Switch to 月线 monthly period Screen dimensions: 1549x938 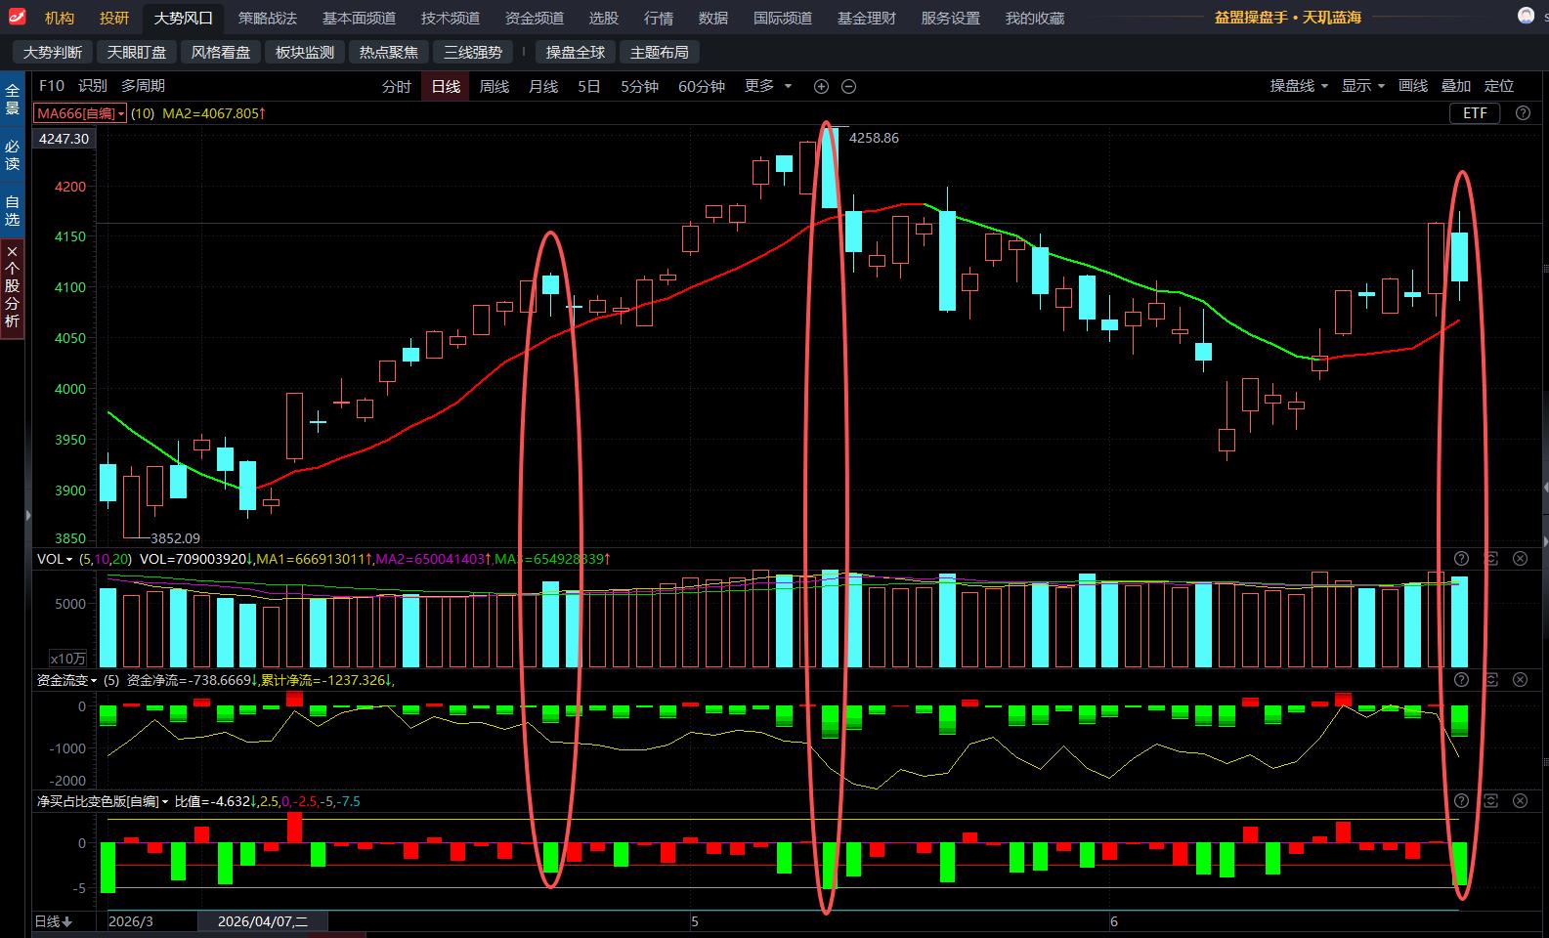(x=543, y=86)
